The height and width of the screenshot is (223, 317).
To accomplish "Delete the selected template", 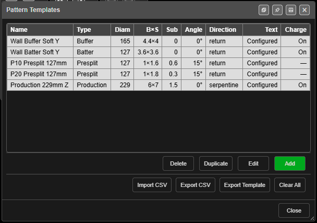I will (x=178, y=163).
